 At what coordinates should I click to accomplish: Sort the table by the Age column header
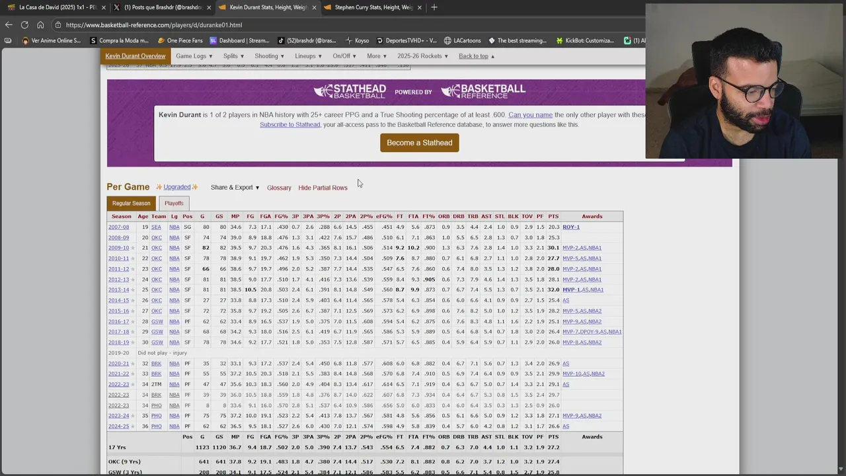point(143,216)
